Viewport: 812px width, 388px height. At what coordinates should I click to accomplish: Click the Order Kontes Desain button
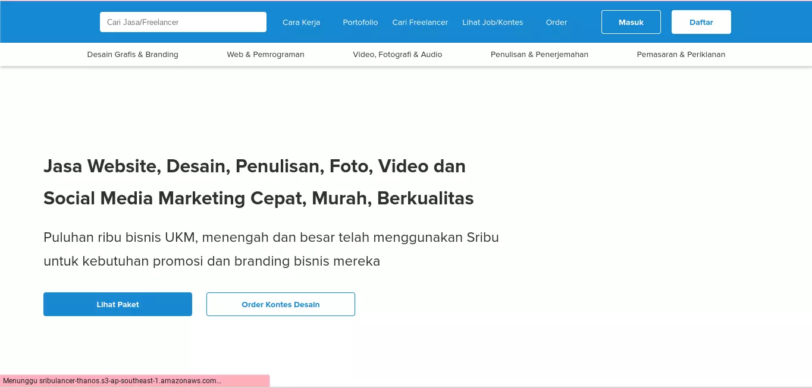[x=281, y=304]
